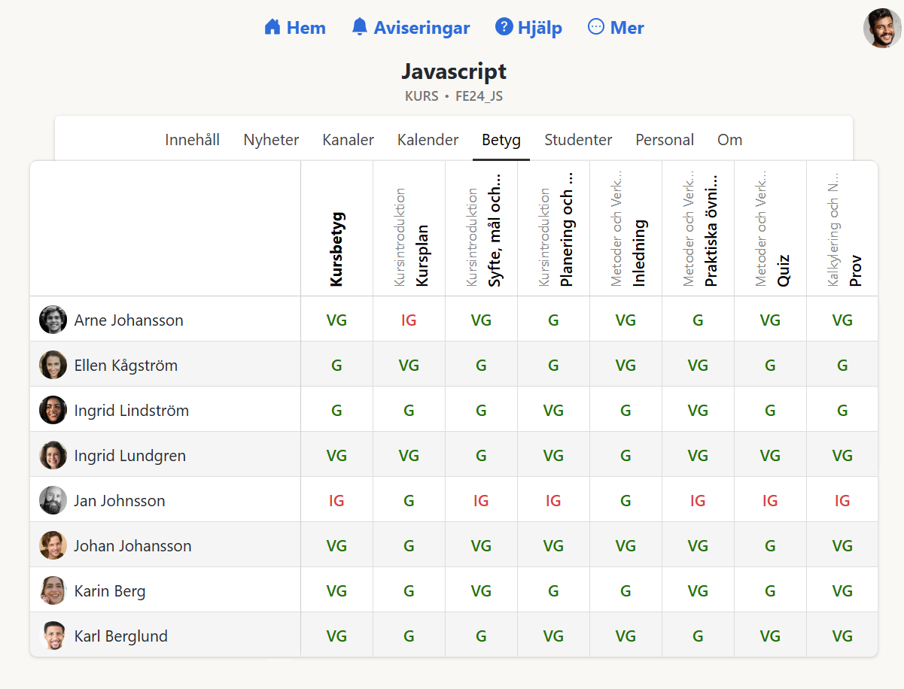The image size is (904, 689).
Task: Go to the Kalender tab
Action: (x=428, y=140)
